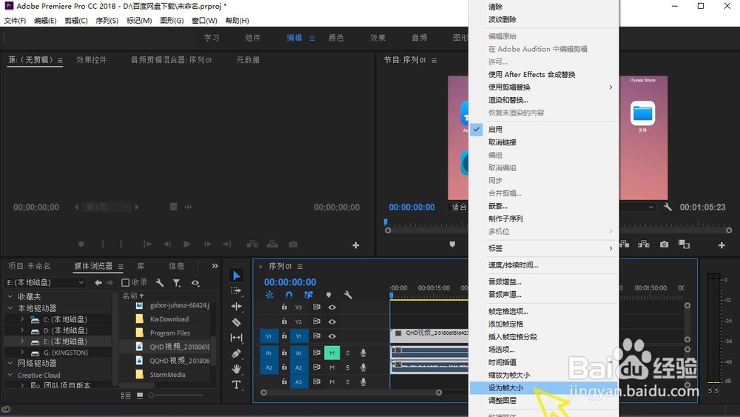Toggle sync lock on V2 track
Viewport: 740px width, 417px height.
[x=316, y=321]
